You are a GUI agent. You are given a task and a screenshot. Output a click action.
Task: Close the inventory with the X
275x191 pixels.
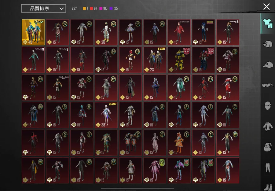click(x=266, y=6)
